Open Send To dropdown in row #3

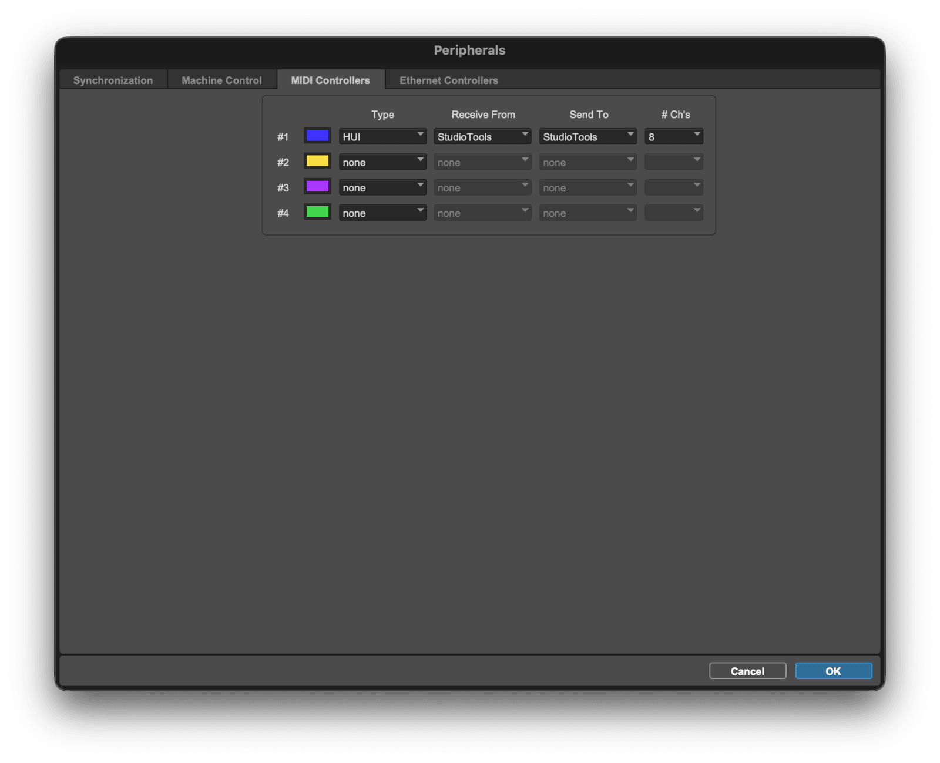pos(587,187)
